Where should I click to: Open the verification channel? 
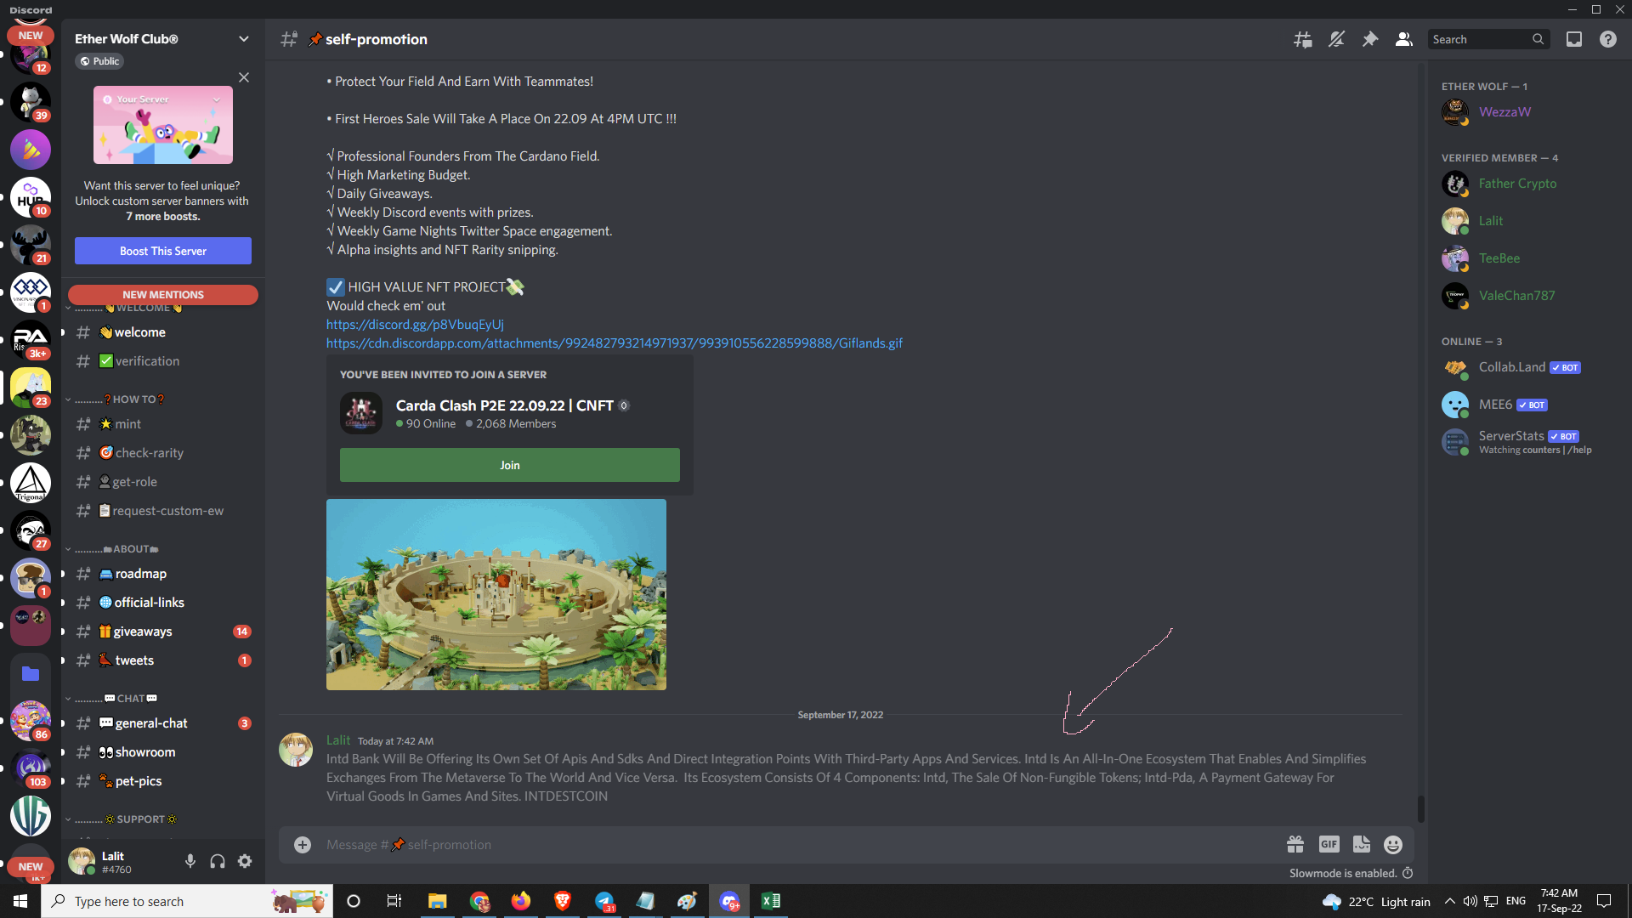tap(161, 361)
